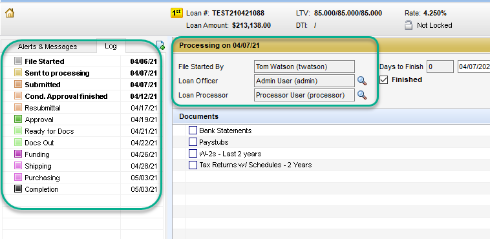
Task: Check the W-2s - Last 2 years box
Action: tap(193, 153)
